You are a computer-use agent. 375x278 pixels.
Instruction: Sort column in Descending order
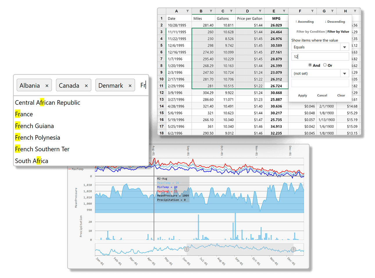(335, 22)
